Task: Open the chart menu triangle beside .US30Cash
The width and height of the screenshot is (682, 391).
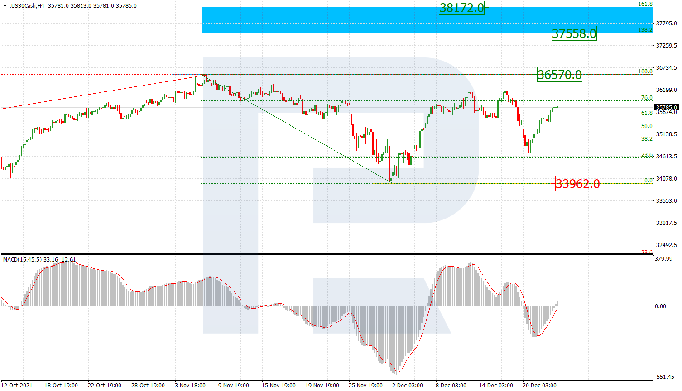Action: (5, 6)
